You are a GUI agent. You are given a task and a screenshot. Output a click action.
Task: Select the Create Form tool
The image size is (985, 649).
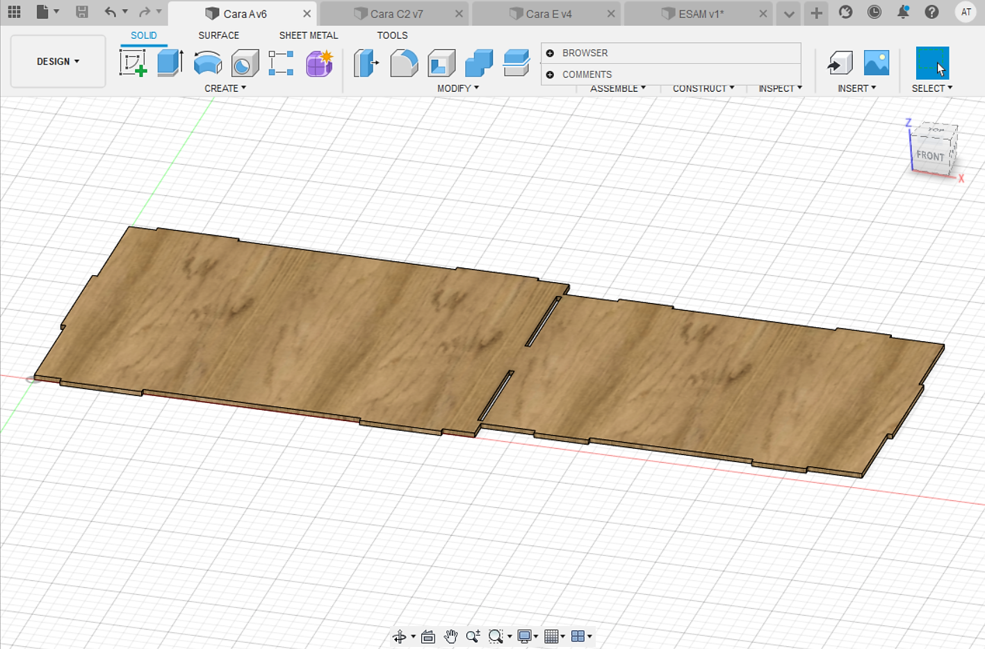[319, 63]
